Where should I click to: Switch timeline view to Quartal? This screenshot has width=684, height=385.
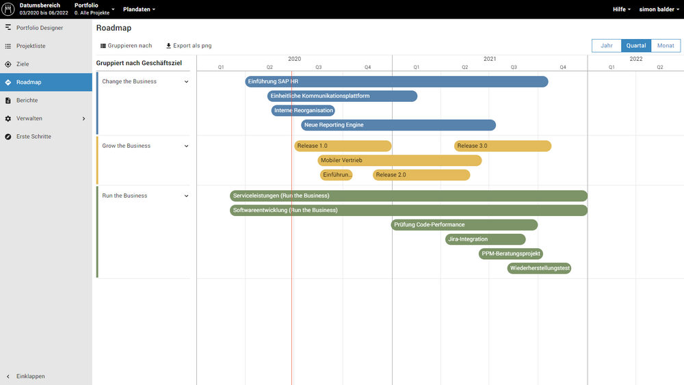click(x=636, y=46)
